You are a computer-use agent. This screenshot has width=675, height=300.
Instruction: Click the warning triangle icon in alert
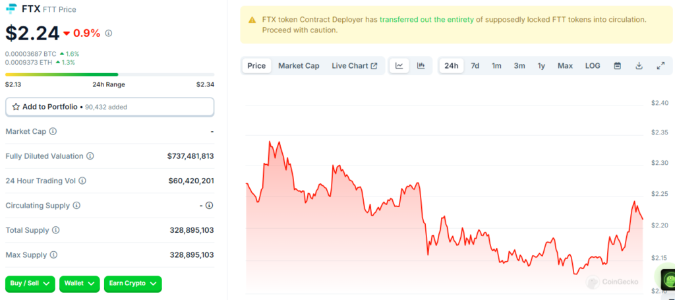[252, 20]
